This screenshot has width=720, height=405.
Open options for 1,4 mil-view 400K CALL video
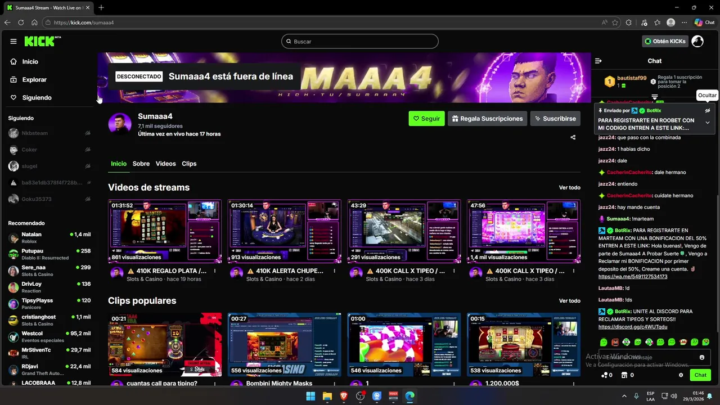574,271
